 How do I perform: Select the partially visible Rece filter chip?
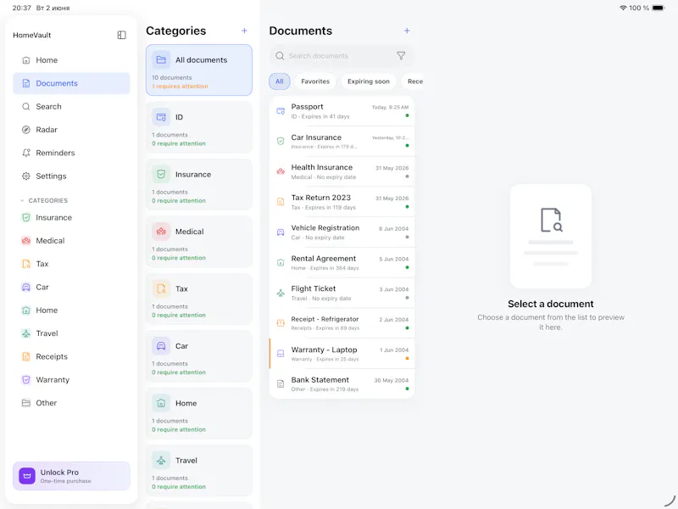click(x=414, y=81)
